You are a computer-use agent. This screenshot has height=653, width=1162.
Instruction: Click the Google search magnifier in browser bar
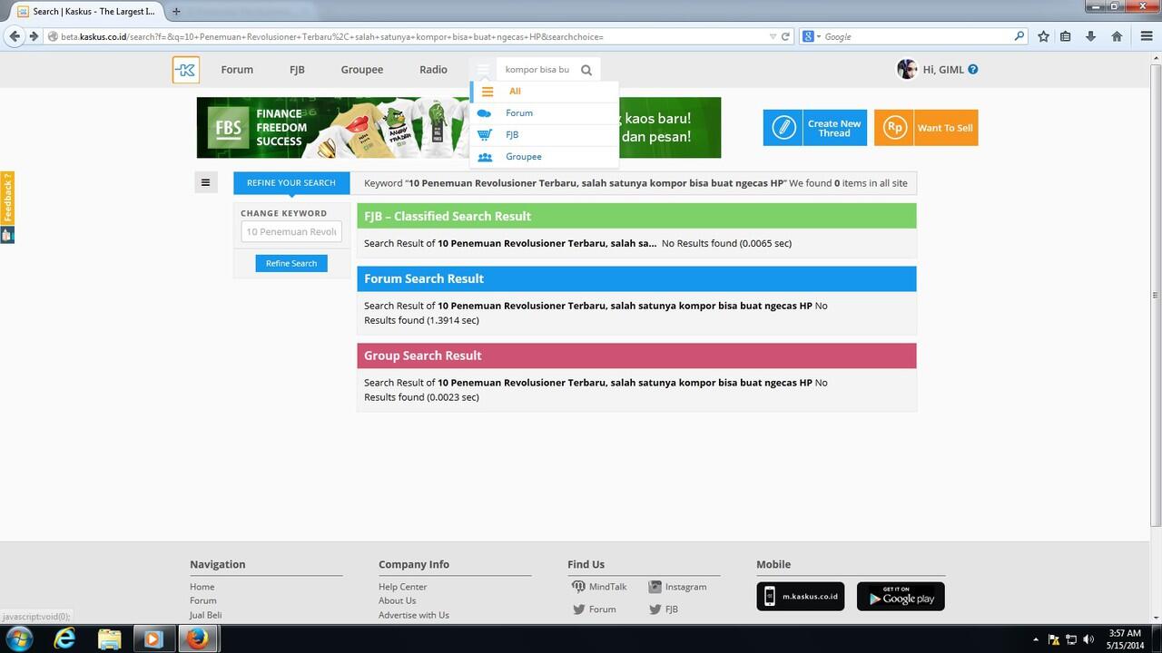point(1019,37)
